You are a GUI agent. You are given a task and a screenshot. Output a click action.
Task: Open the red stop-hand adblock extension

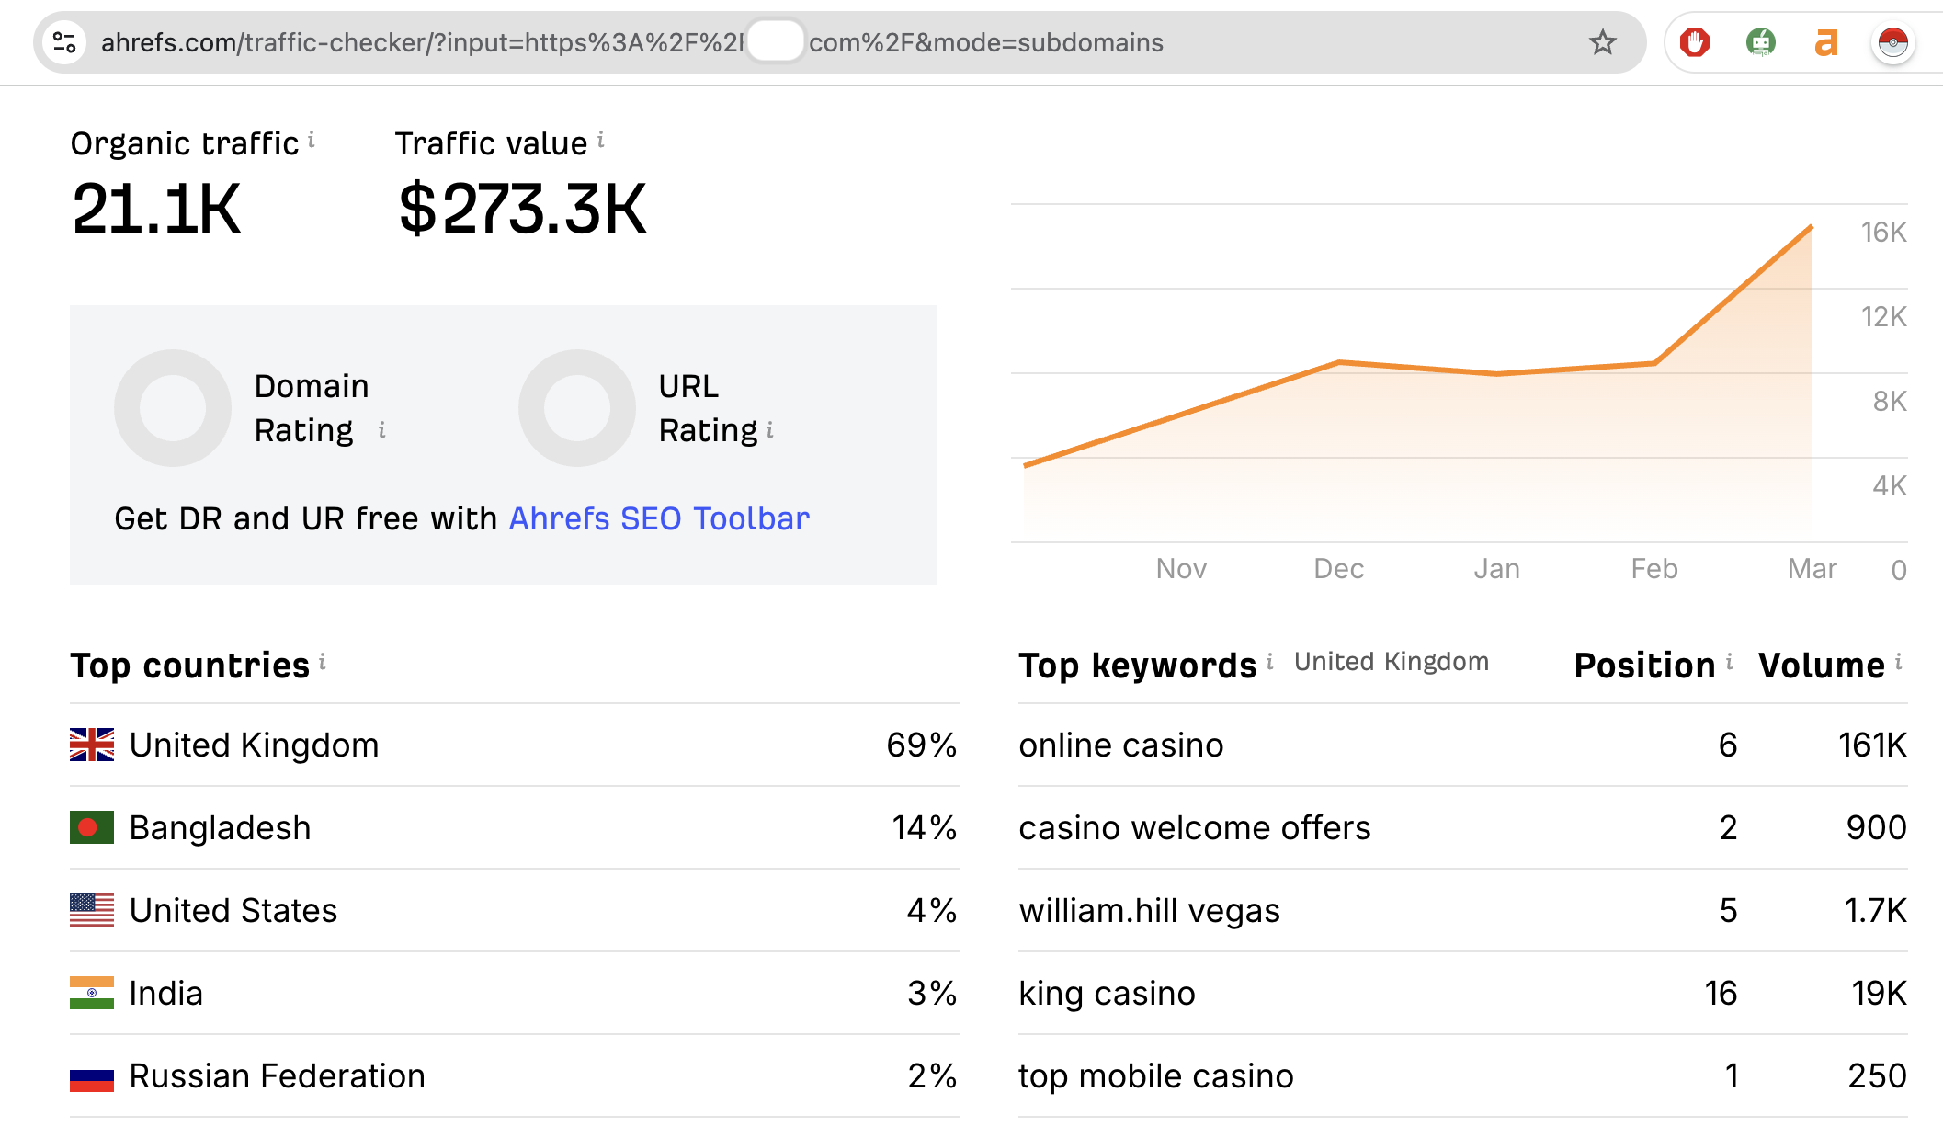point(1694,42)
